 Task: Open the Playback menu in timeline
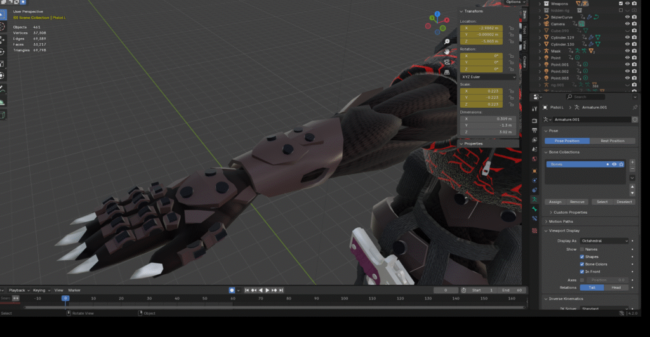[17, 290]
